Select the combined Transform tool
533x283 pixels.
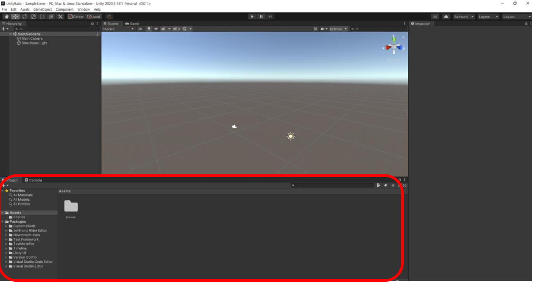pyautogui.click(x=51, y=17)
